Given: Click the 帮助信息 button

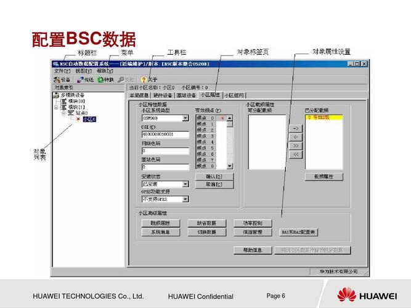Looking at the screenshot, I should (253, 250).
